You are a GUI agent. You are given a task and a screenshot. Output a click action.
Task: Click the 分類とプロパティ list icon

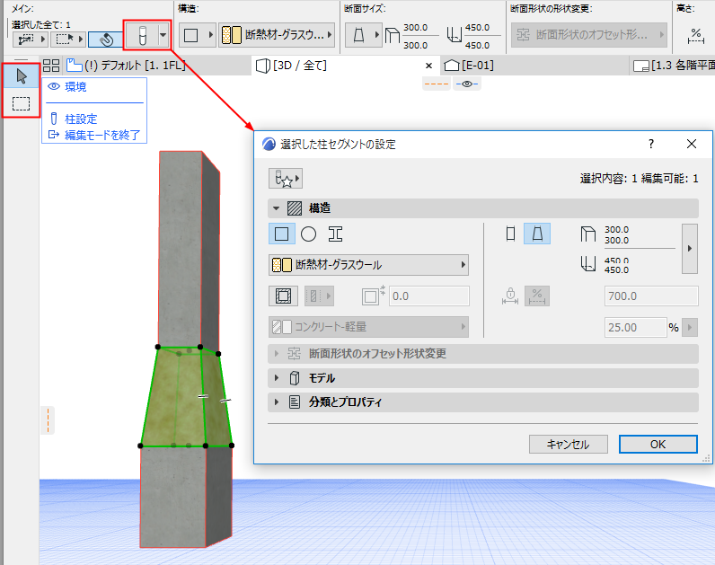coord(295,402)
